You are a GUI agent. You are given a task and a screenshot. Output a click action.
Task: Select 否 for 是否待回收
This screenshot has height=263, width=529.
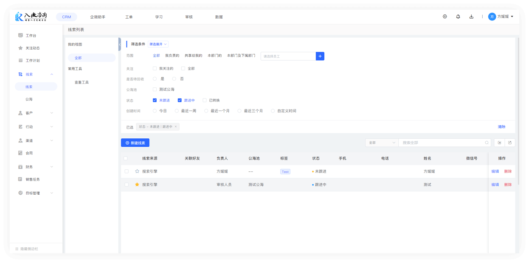174,79
